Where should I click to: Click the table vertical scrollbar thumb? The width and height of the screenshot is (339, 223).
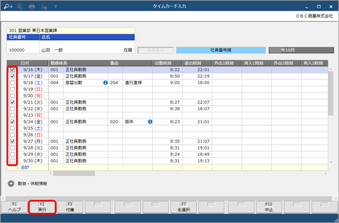point(331,93)
